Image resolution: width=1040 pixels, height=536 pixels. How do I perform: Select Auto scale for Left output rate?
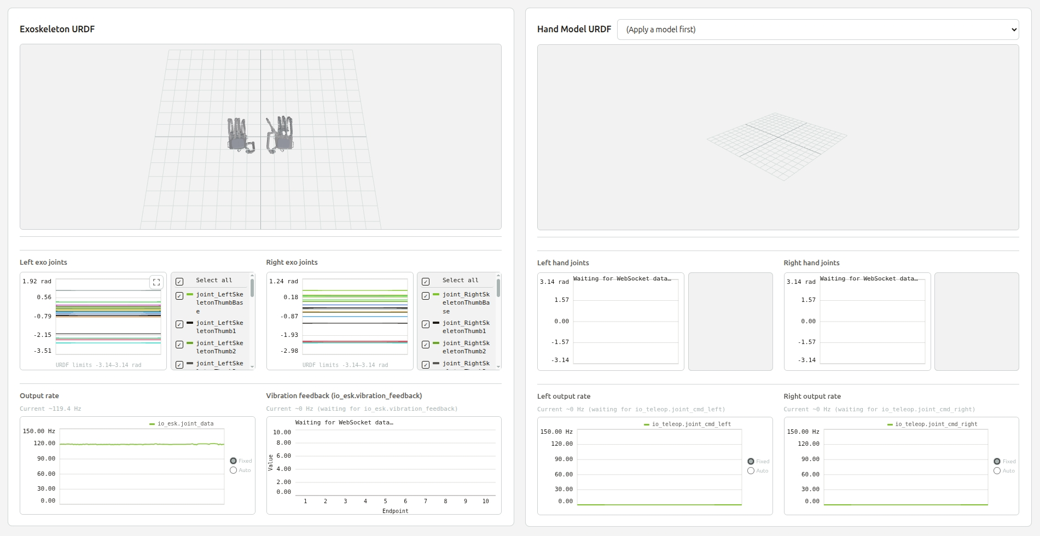pos(751,471)
